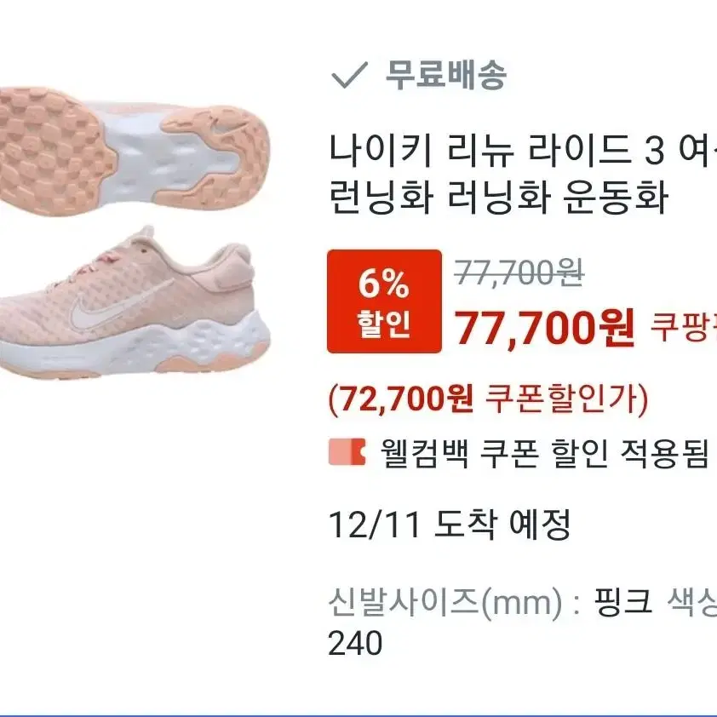Screen dimensions: 717x717
Task: Click the 12/11 도착 예정 delivery text
Action: (x=450, y=524)
